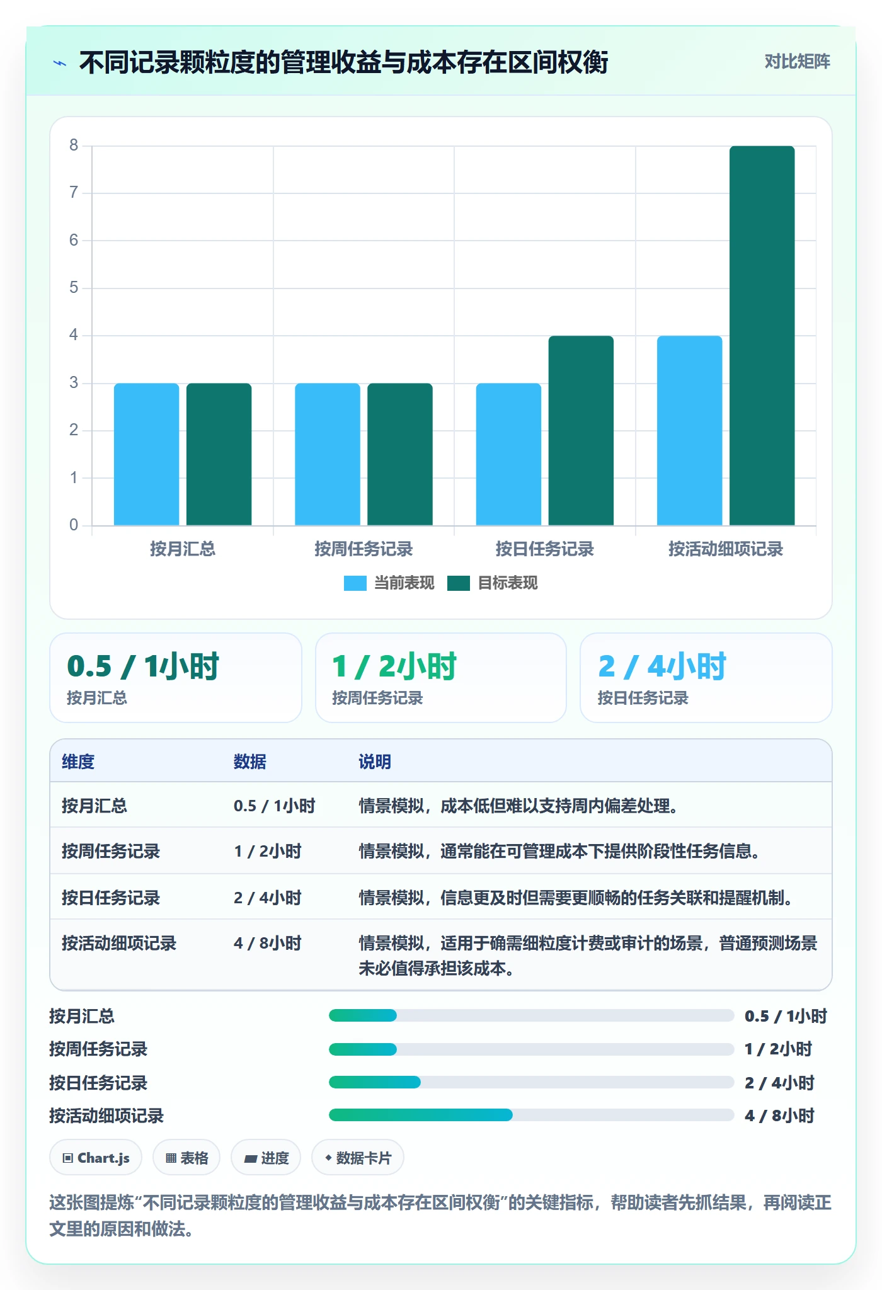Click the blue bar for 按日任务记录
Image resolution: width=882 pixels, height=1290 pixels.
click(x=508, y=454)
